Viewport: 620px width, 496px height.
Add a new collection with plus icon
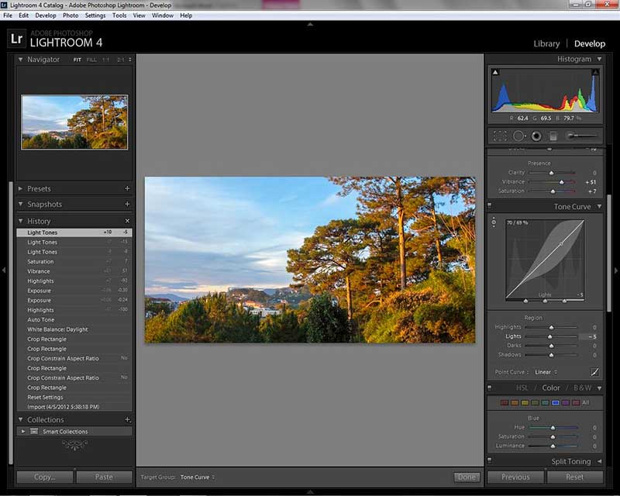pos(127,419)
